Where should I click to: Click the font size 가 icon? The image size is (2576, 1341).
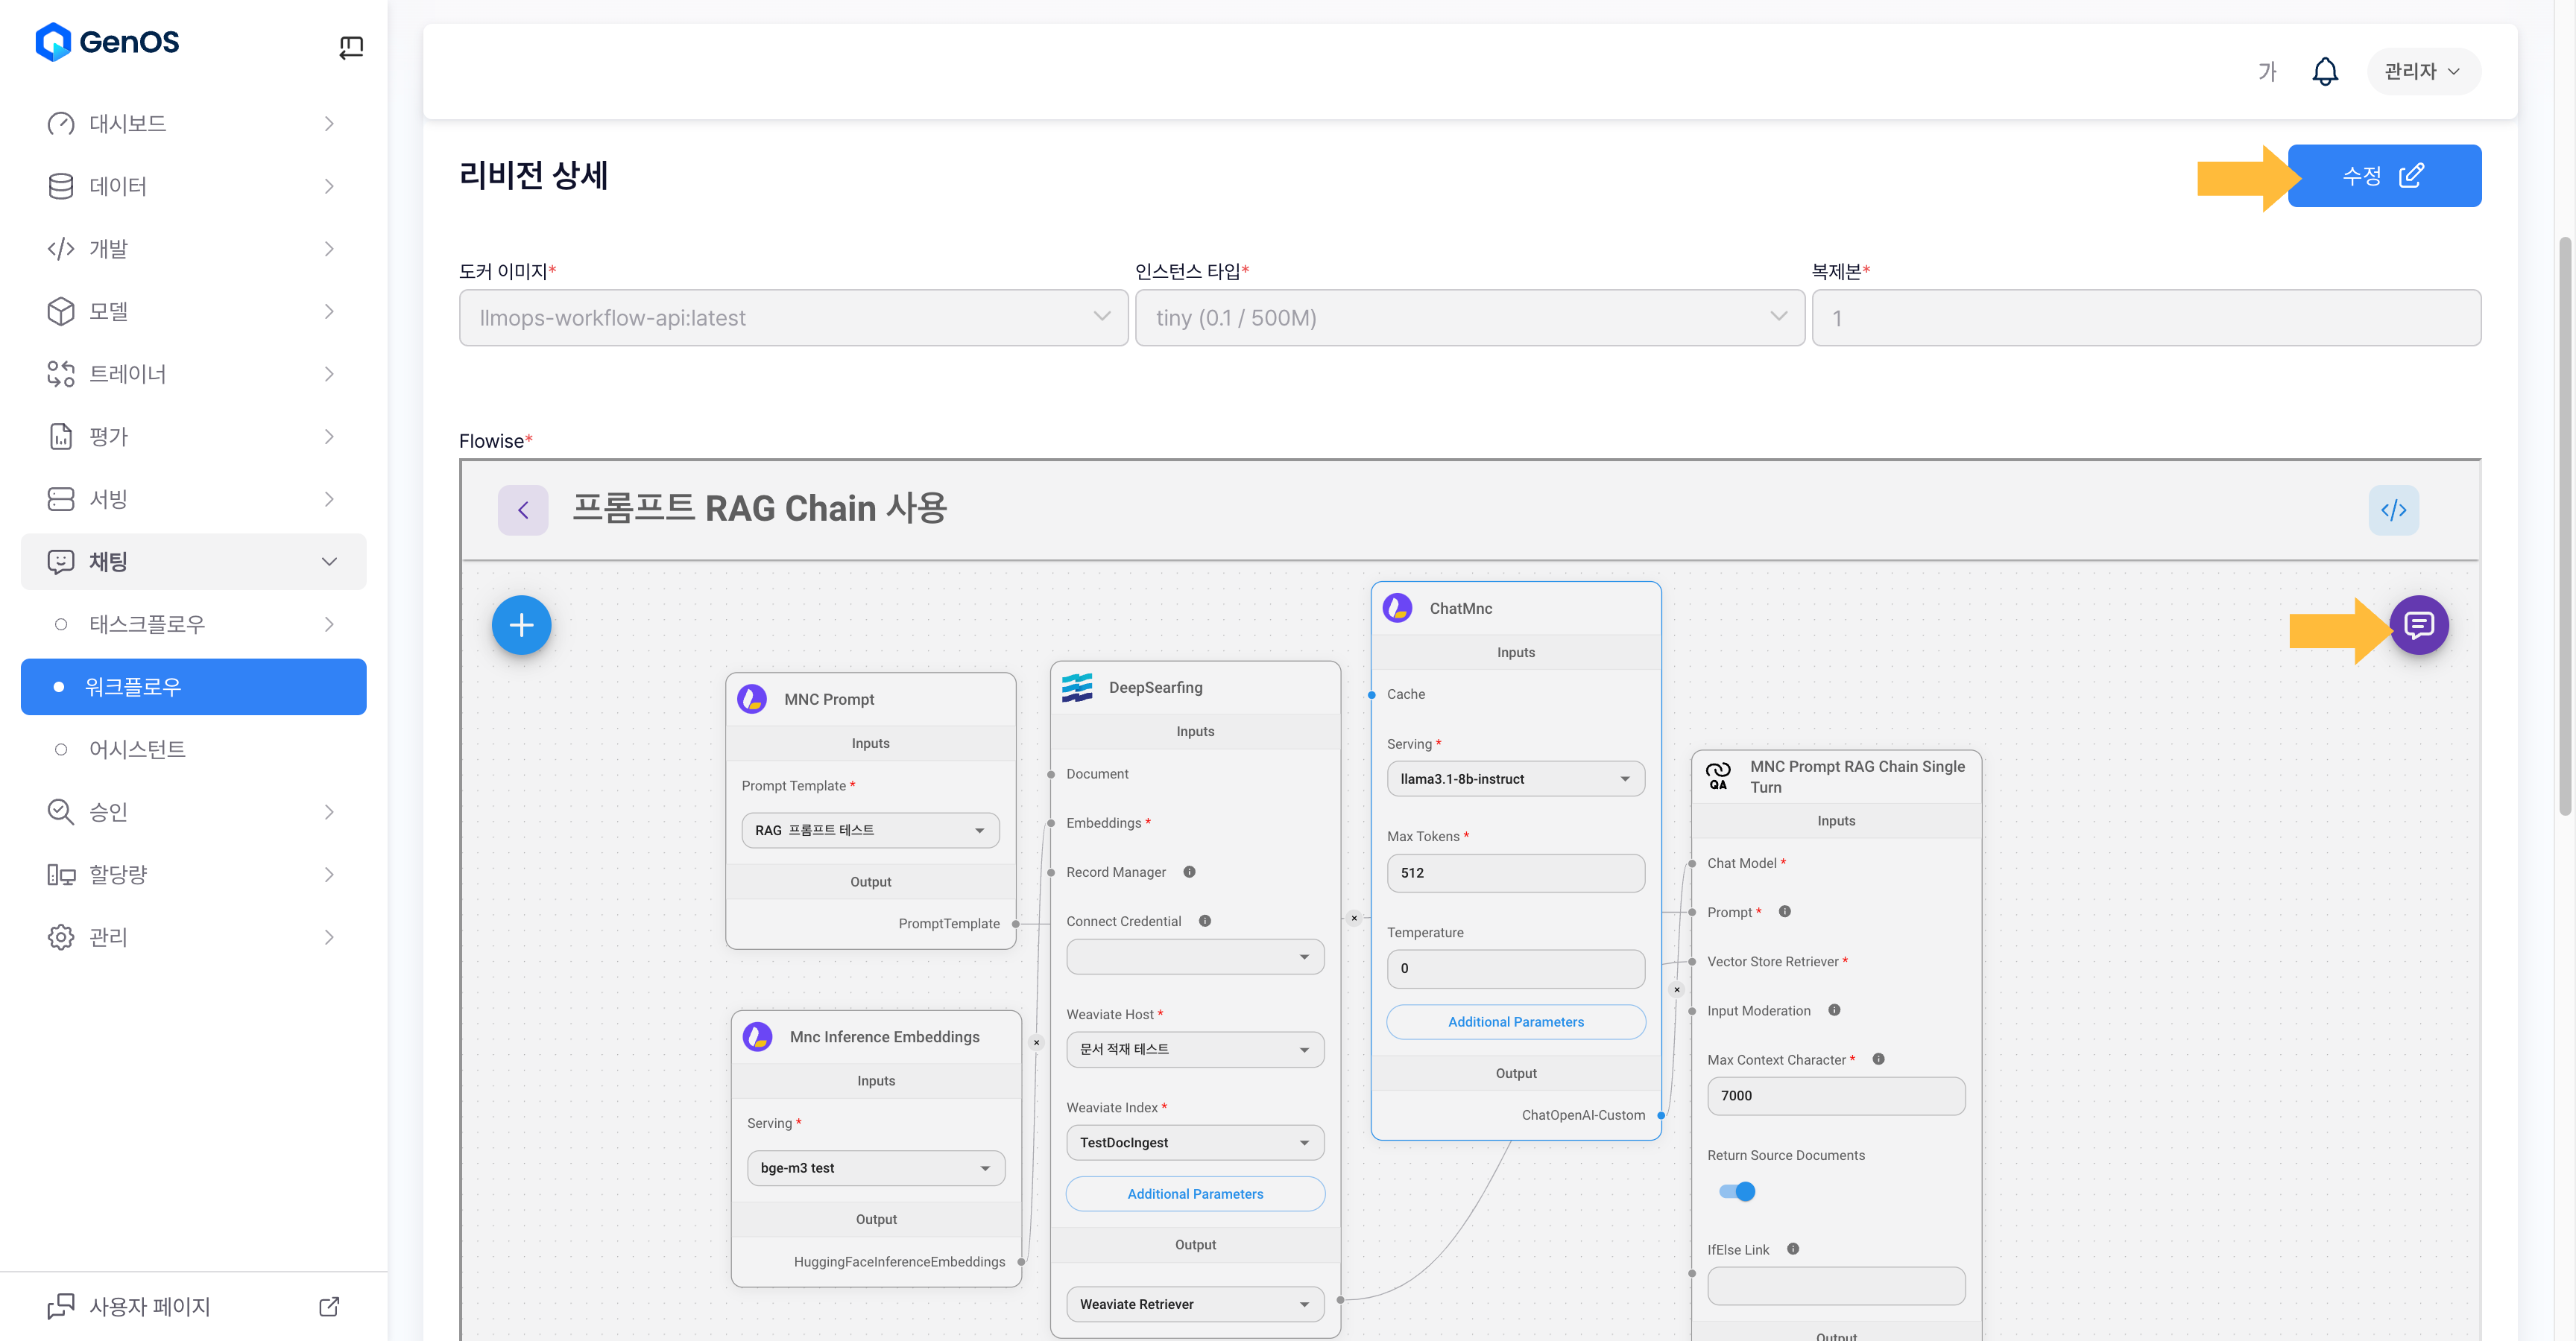[2267, 72]
